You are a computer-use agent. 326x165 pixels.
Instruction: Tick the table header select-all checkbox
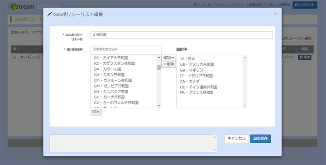(14, 49)
